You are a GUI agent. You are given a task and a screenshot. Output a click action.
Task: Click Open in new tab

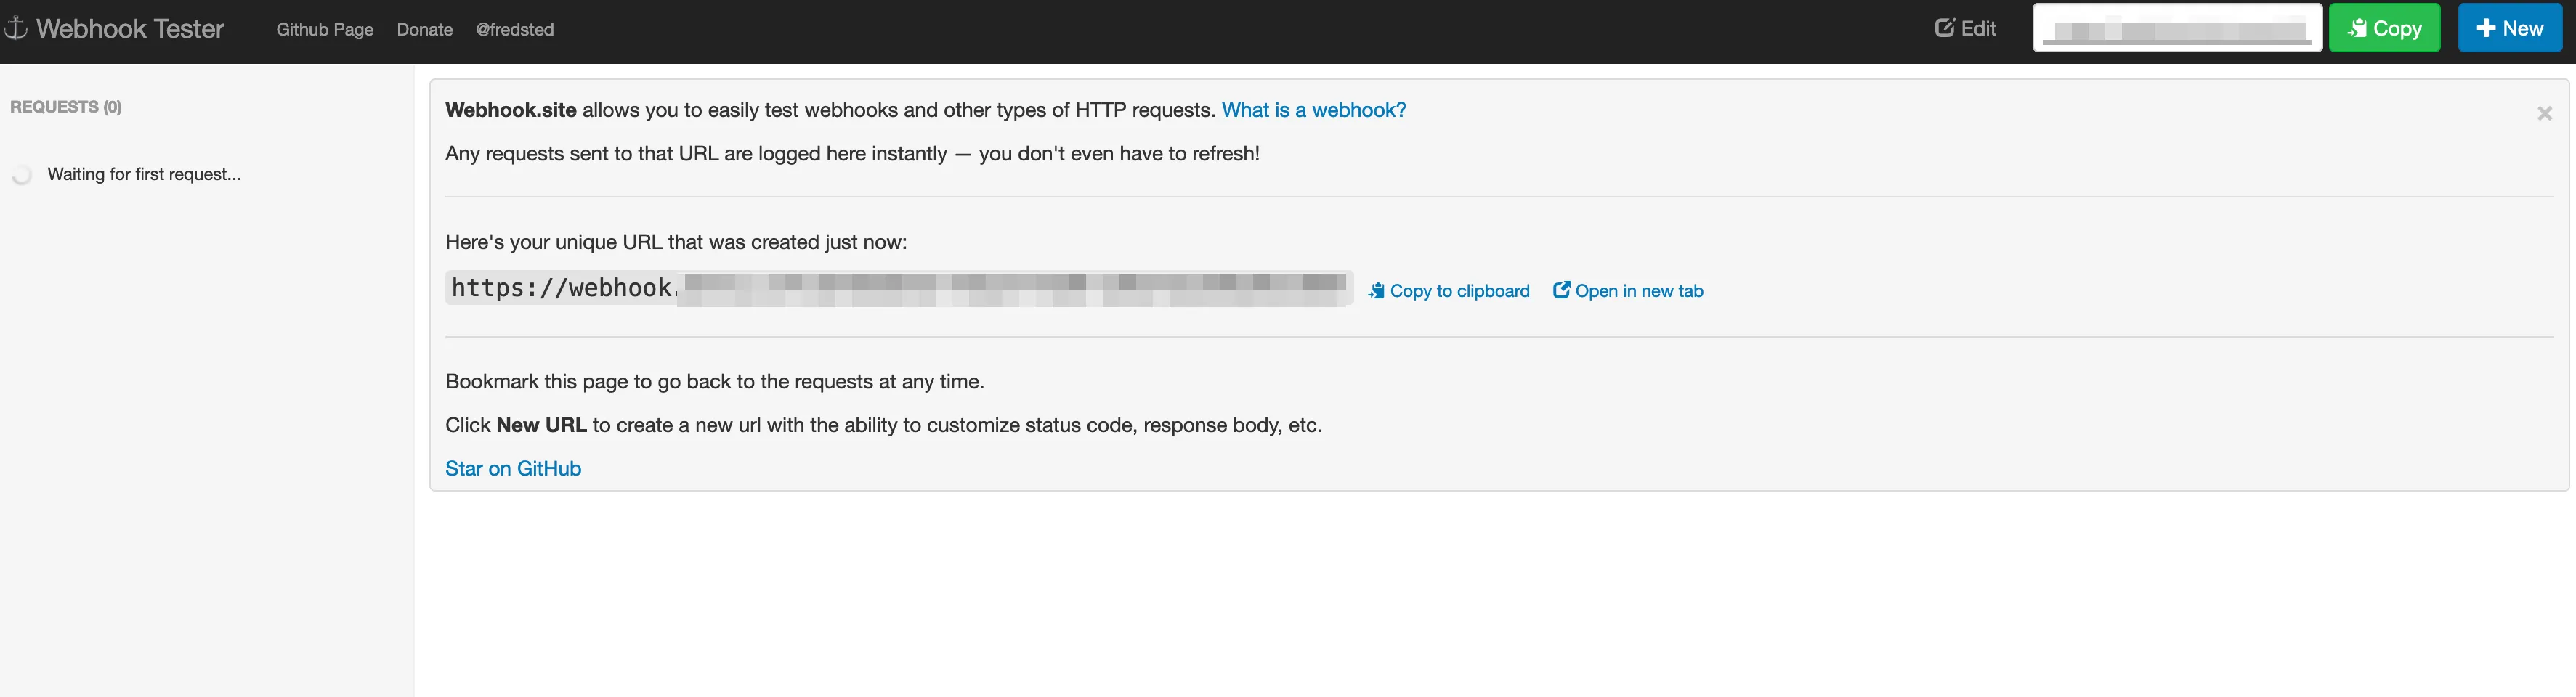click(1639, 290)
